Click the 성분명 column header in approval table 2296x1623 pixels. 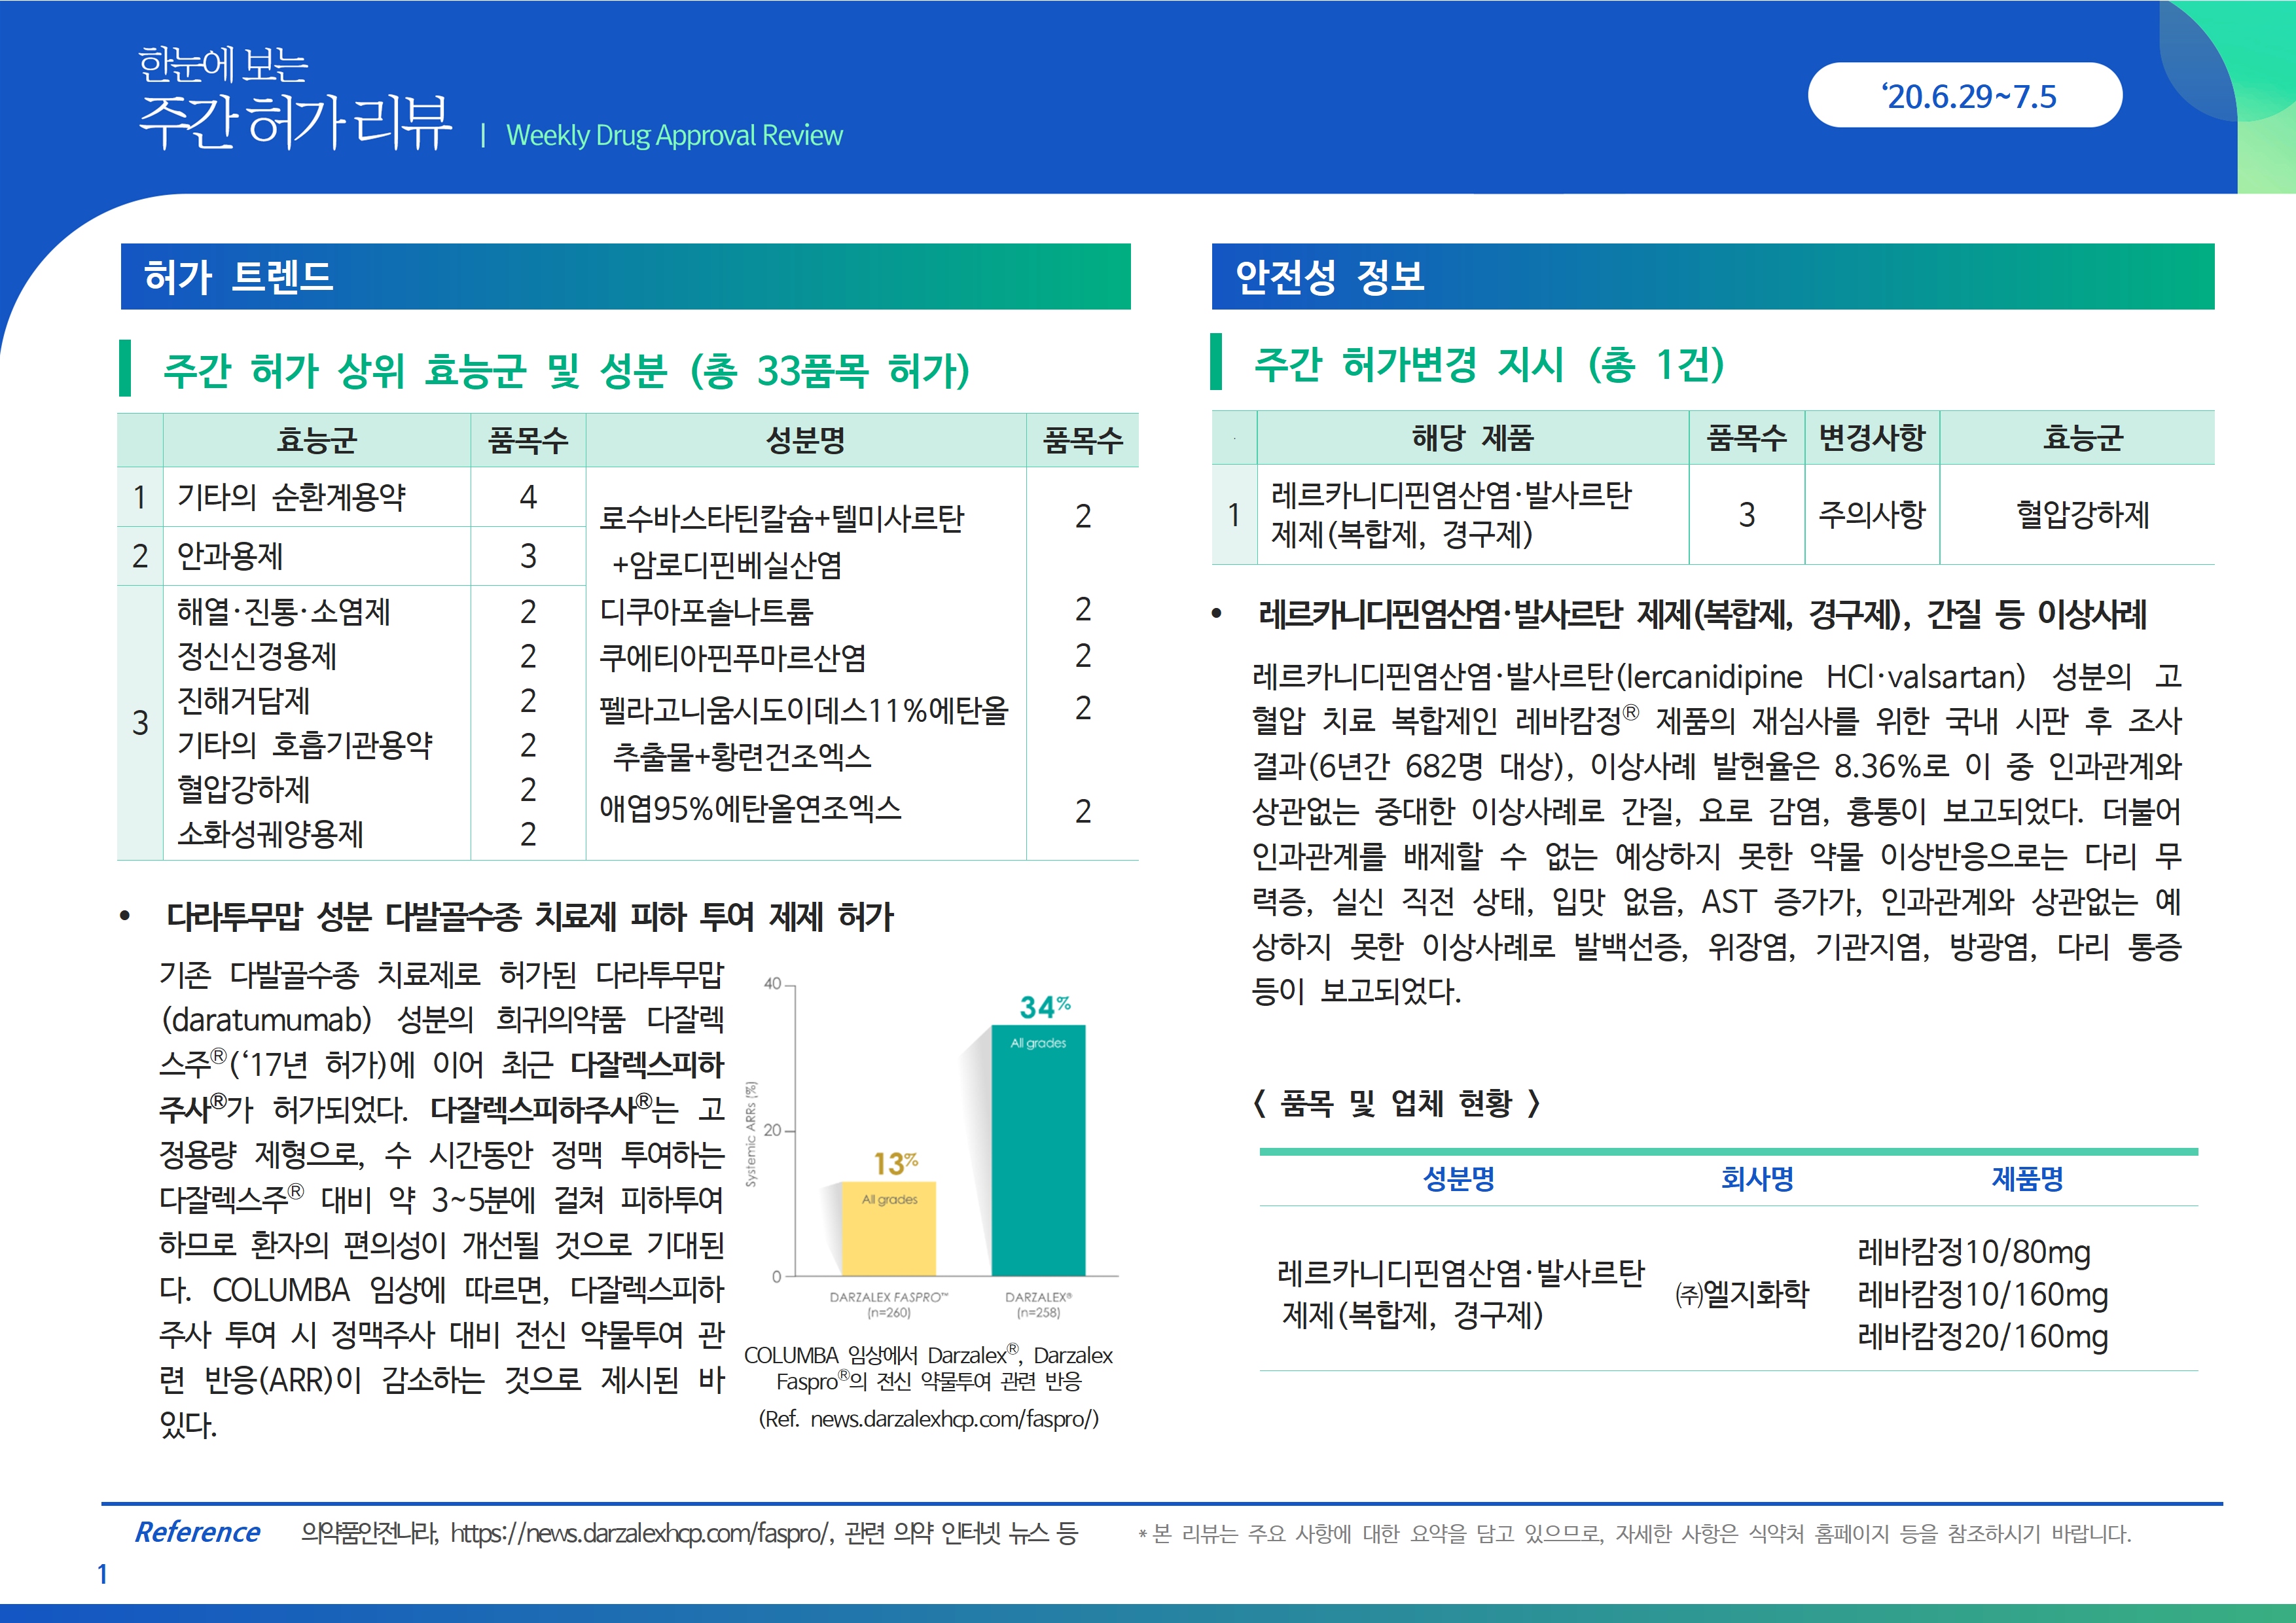point(805,440)
